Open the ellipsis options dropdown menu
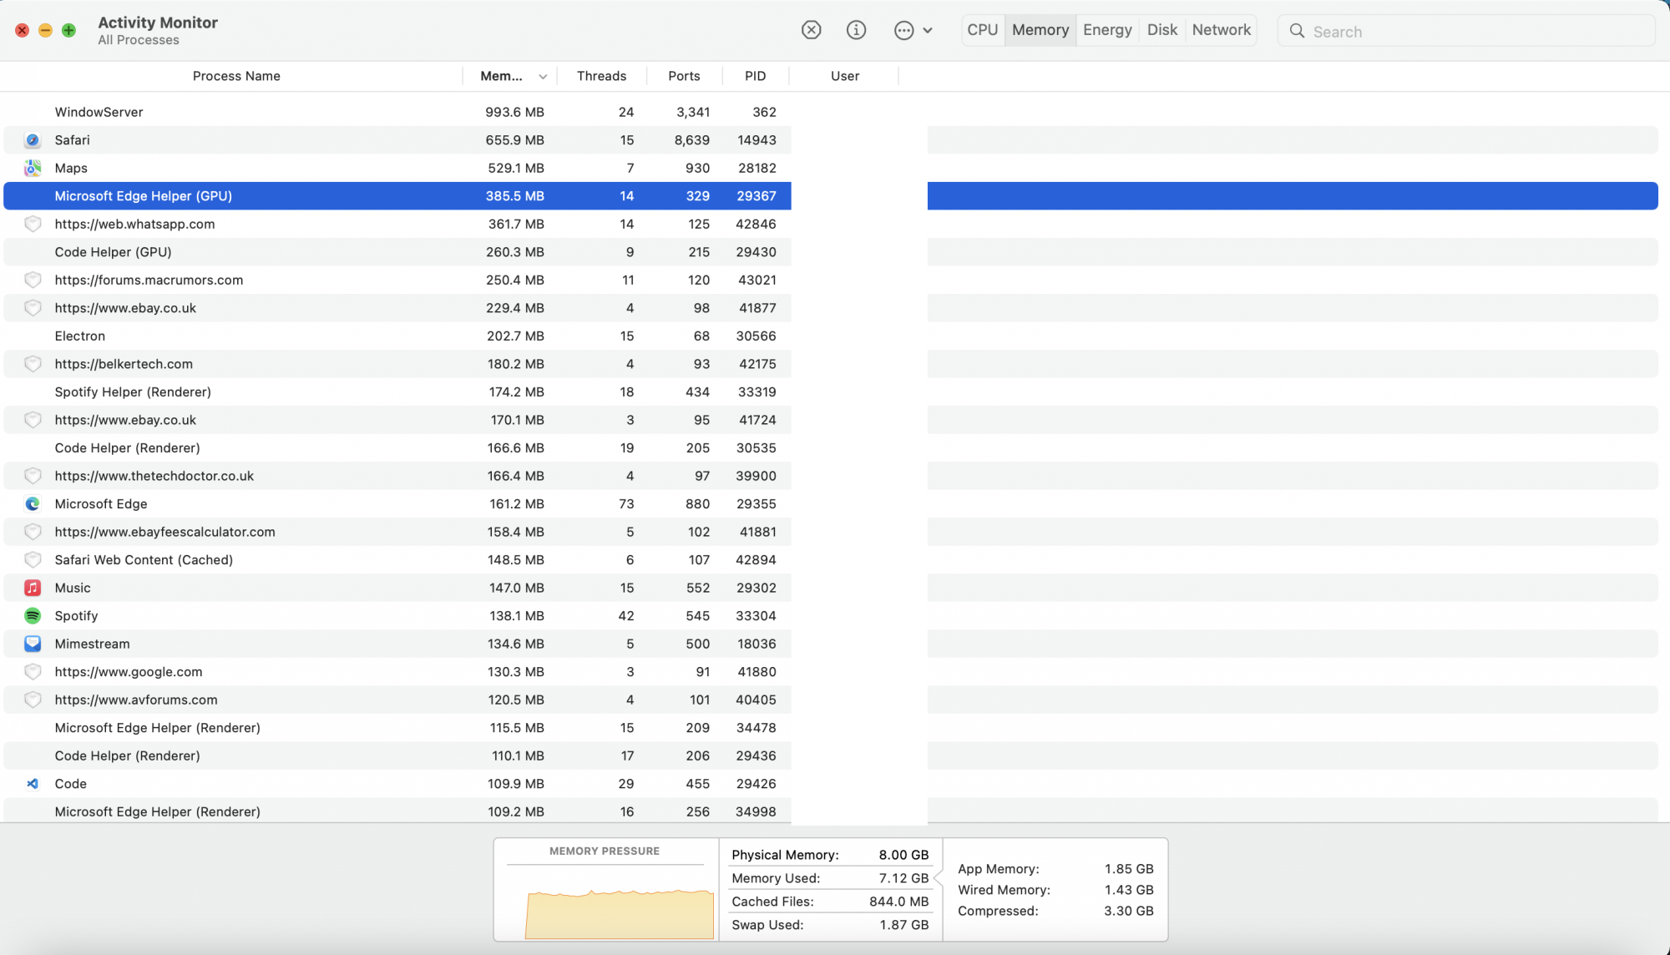 (903, 31)
